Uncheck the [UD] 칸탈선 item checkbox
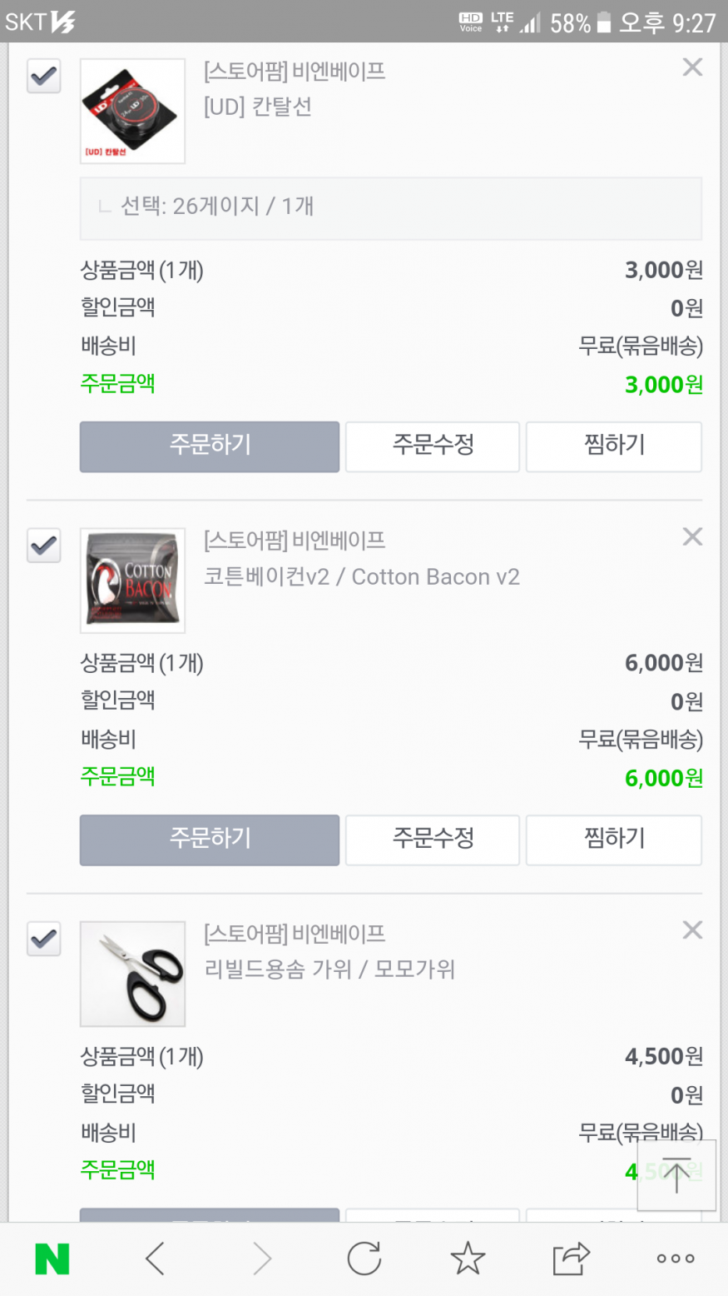 (44, 77)
